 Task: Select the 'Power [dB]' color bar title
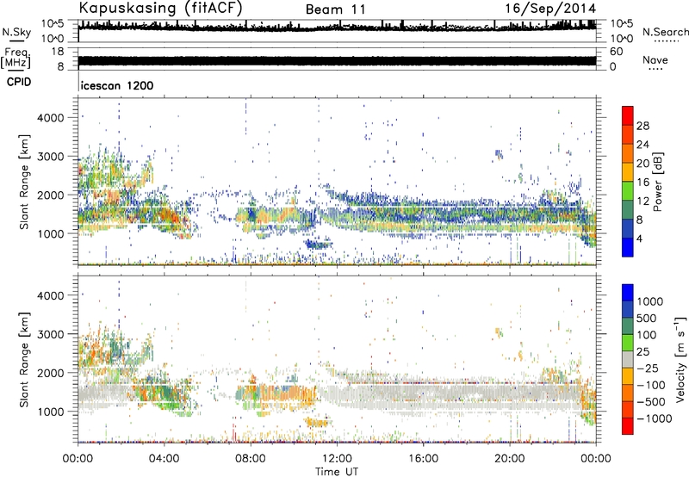point(657,182)
